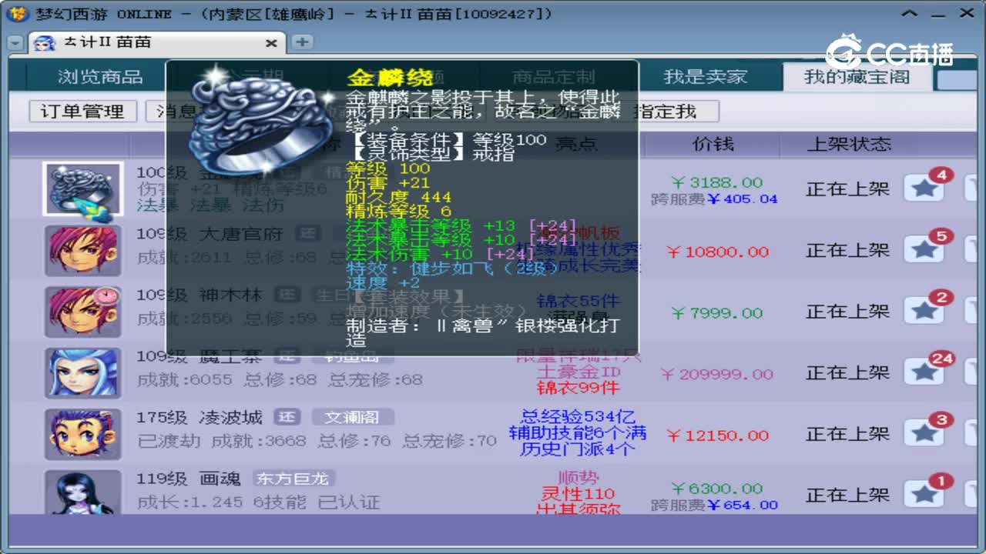Click price ￥6300.00

(x=716, y=489)
